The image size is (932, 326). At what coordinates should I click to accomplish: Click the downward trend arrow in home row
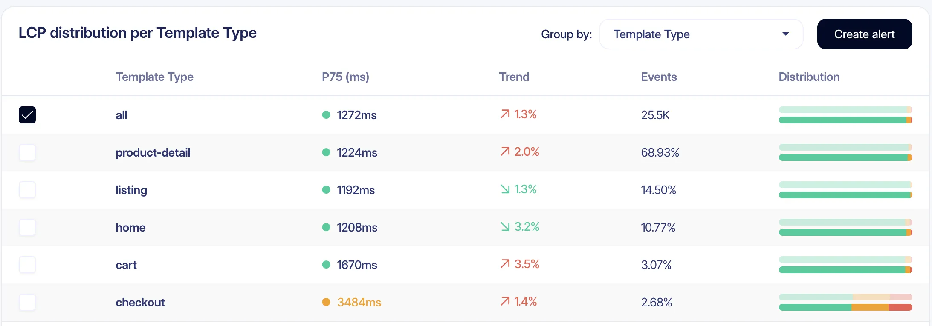tap(505, 227)
